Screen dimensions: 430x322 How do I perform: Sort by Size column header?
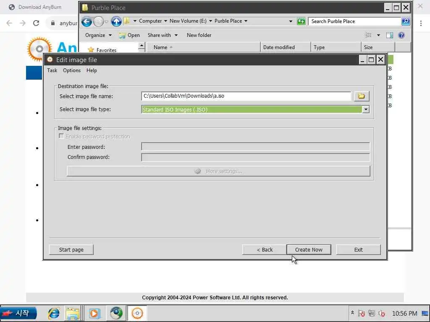(x=378, y=47)
